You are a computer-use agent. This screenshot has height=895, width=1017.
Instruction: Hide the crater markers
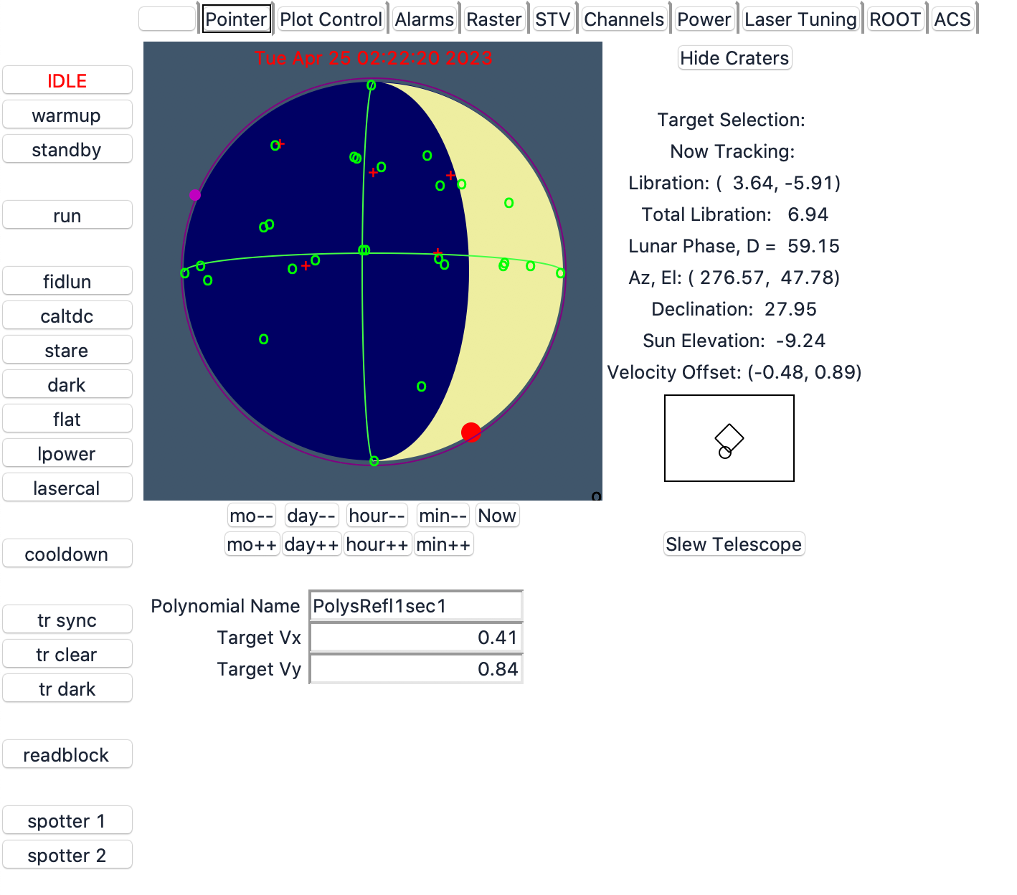click(734, 58)
